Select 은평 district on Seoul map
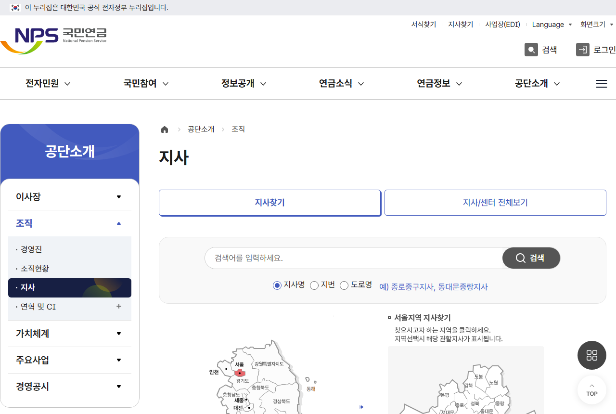616x414 pixels. point(445,395)
